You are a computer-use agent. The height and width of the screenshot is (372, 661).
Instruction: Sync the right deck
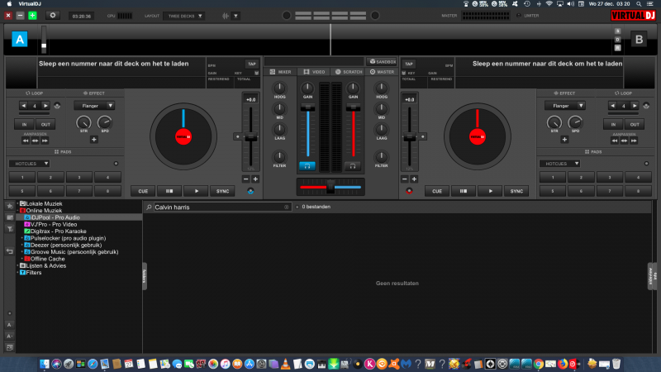click(x=517, y=191)
